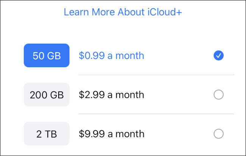Click the $2.99 a month price
The height and width of the screenshot is (156, 246).
point(111,94)
